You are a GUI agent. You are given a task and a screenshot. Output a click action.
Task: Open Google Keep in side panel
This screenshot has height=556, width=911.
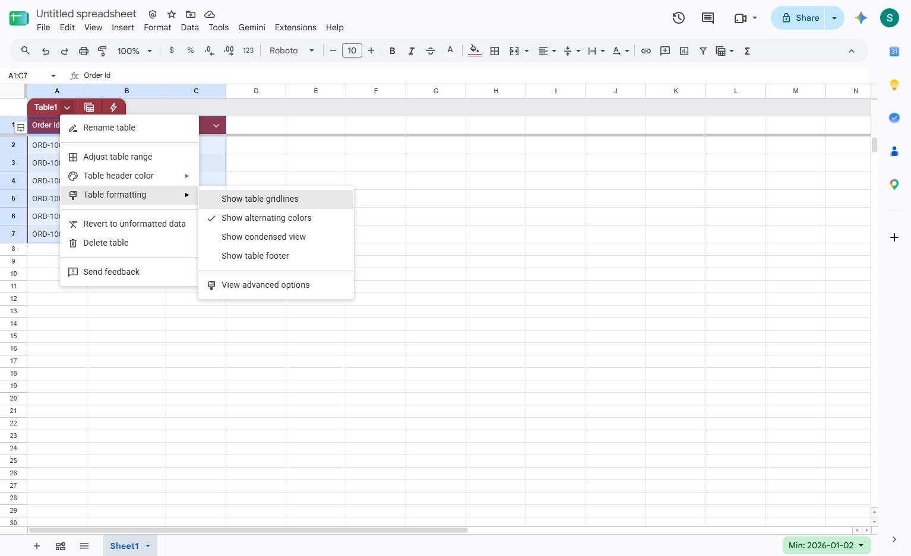tap(894, 85)
